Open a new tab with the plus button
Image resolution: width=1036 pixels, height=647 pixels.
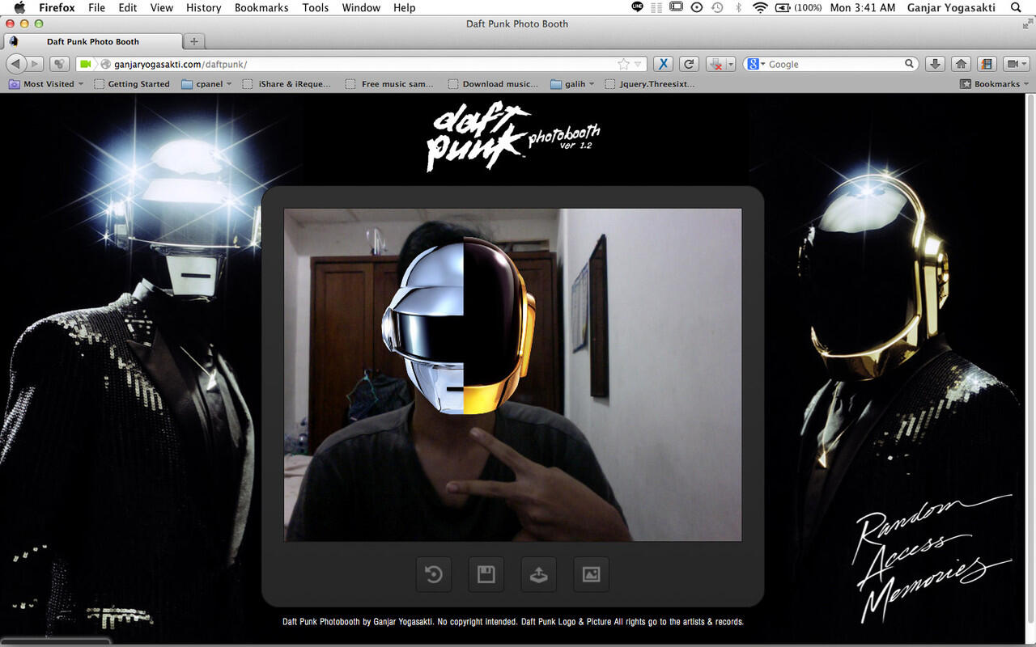[193, 41]
